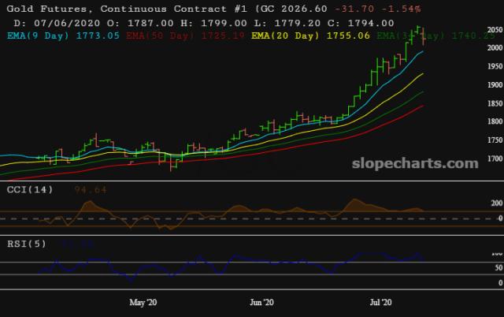The height and width of the screenshot is (317, 504).
Task: Click the CCI value 94.64
Action: click(91, 190)
